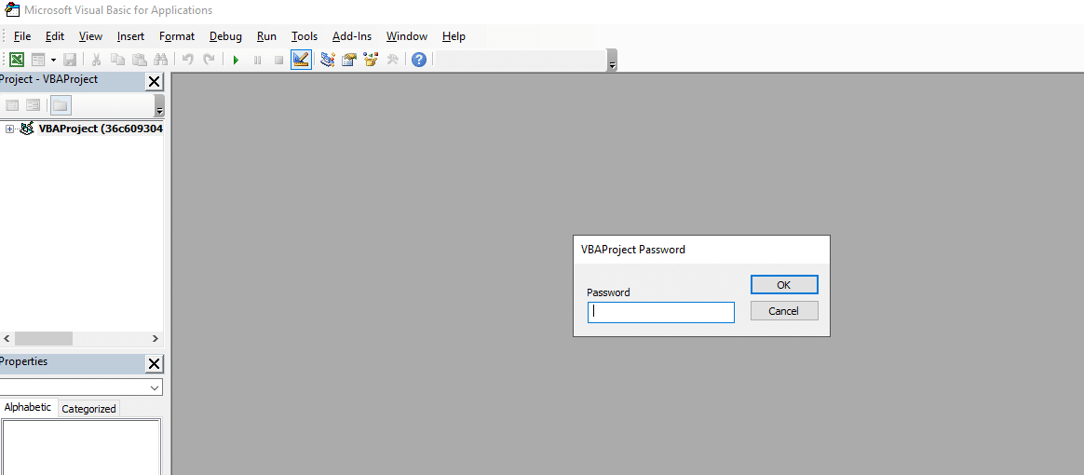
Task: Click the Undo arrow icon
Action: [187, 61]
